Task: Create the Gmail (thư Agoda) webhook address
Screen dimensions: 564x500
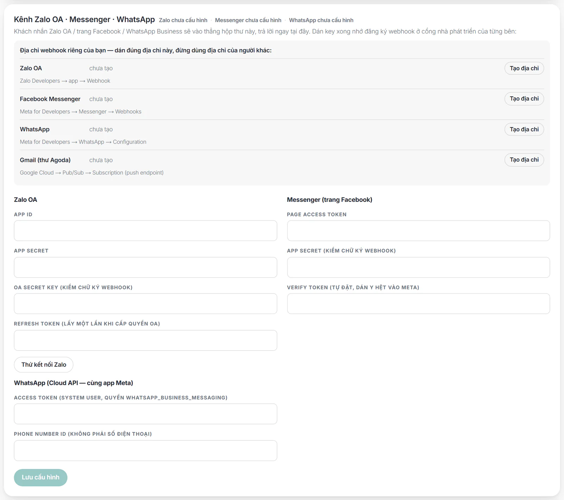Action: pos(524,159)
